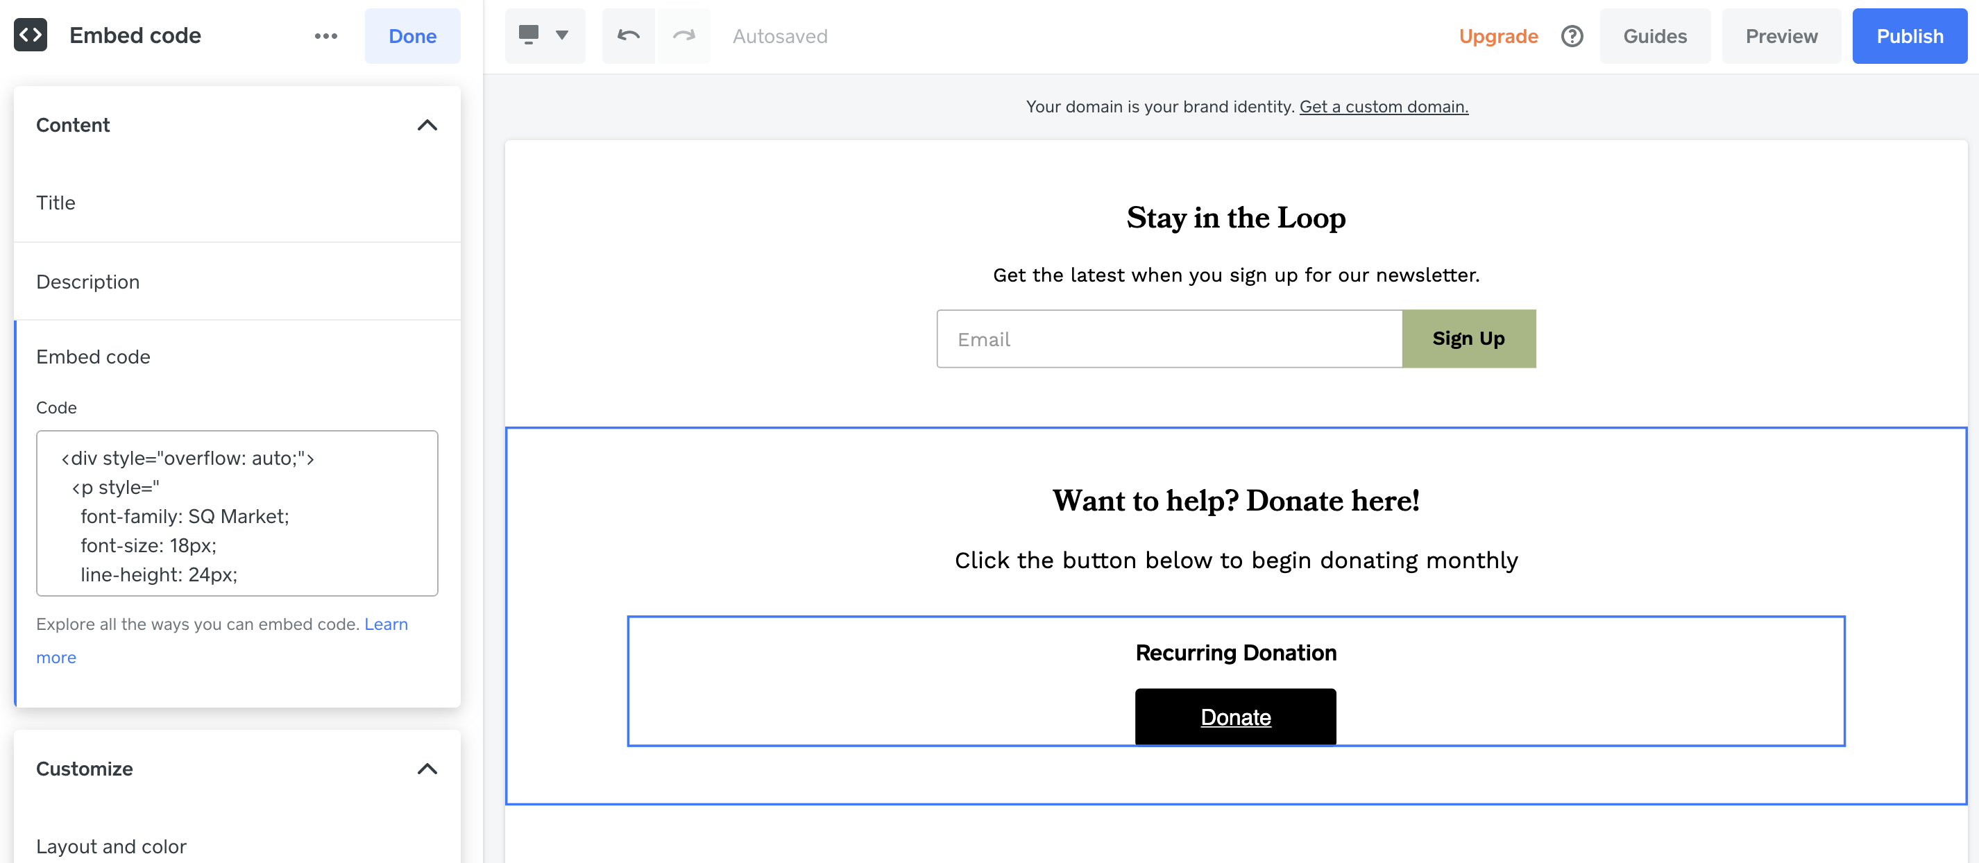This screenshot has height=863, width=1979.
Task: Open the three-dot more options menu
Action: pyautogui.click(x=325, y=36)
